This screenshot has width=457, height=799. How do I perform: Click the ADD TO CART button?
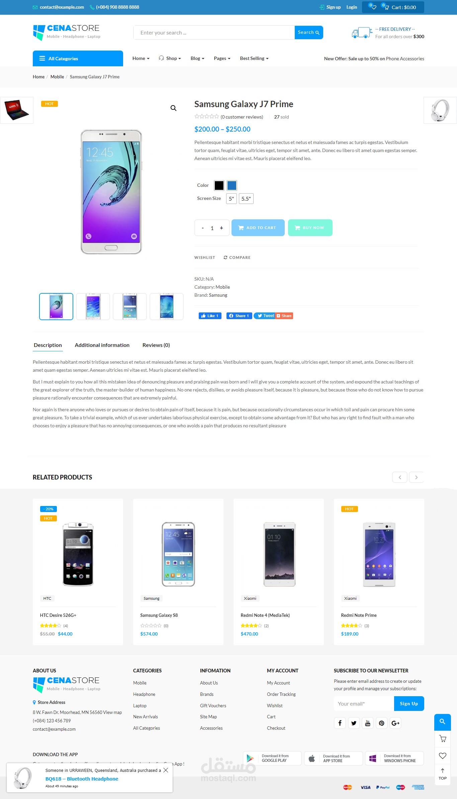[258, 228]
